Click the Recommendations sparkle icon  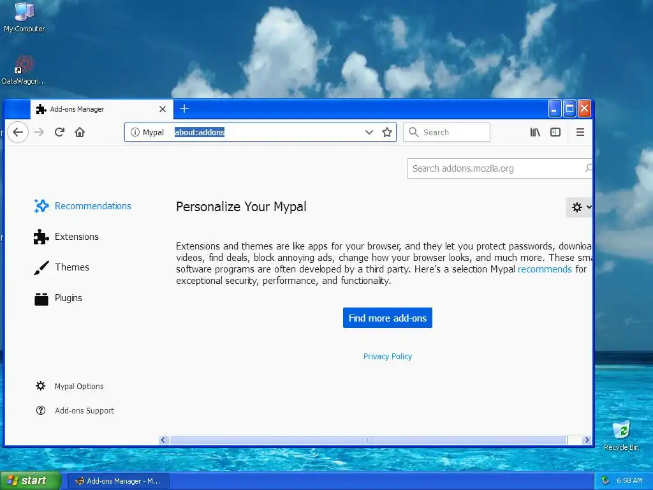(x=41, y=206)
